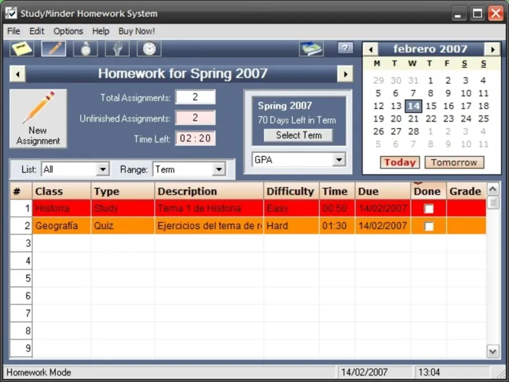Sort by the Class column header
Viewport: 509px width, 382px height.
(x=62, y=191)
